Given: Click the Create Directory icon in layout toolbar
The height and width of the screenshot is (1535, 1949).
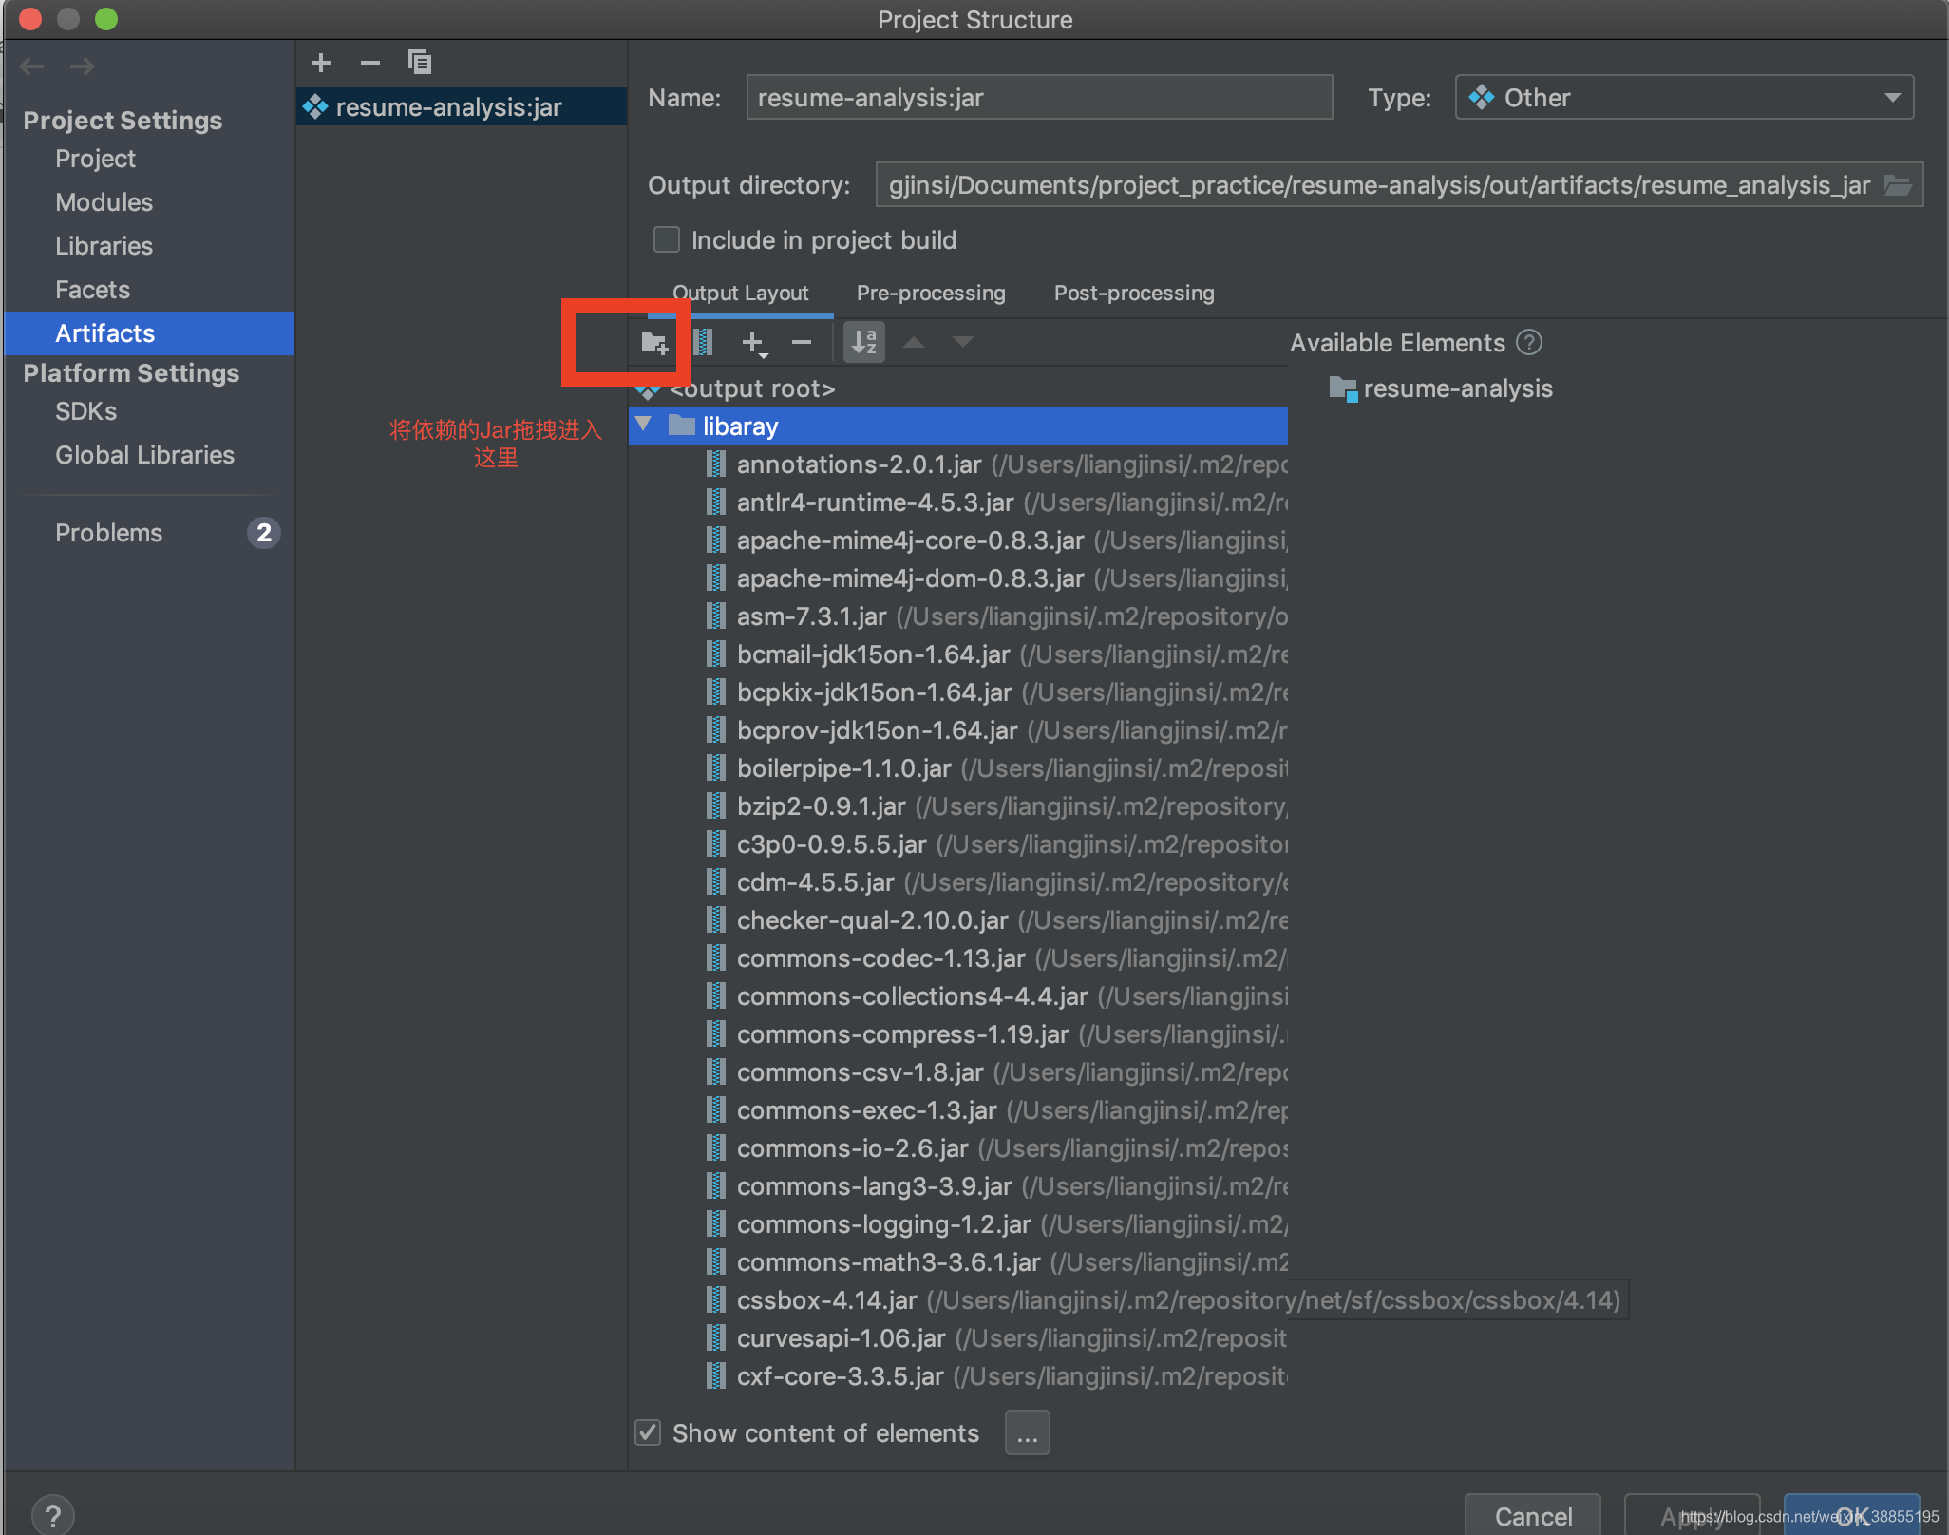Looking at the screenshot, I should click(654, 343).
